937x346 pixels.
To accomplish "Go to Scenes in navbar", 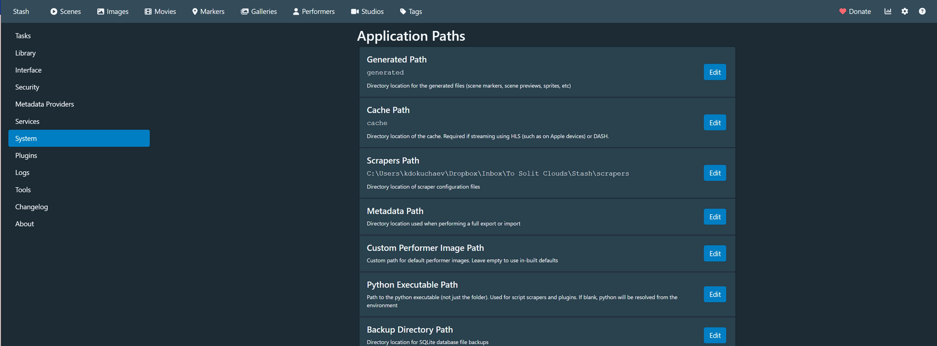I will [66, 11].
